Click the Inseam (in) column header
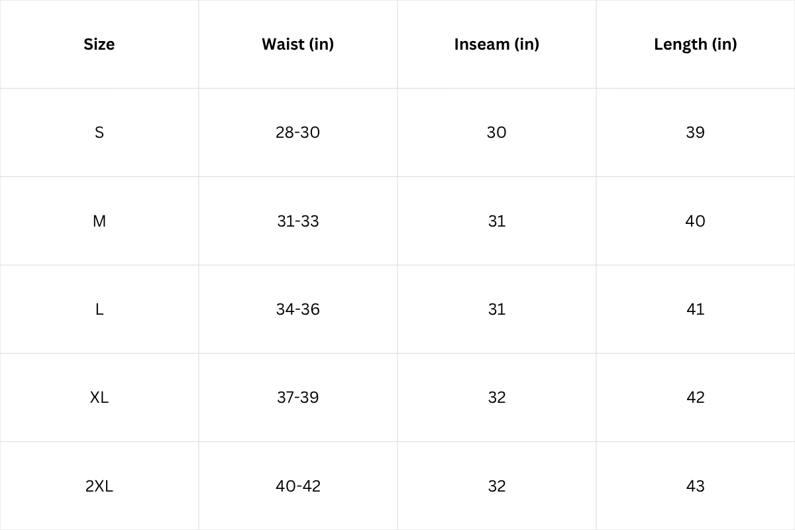 pos(497,44)
